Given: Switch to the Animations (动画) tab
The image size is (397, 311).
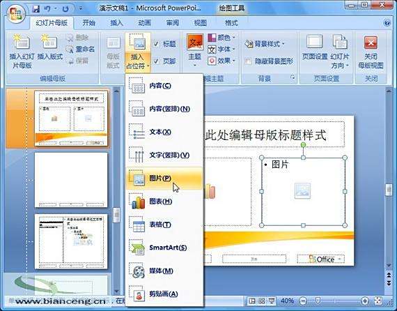Looking at the screenshot, I should tap(145, 23).
